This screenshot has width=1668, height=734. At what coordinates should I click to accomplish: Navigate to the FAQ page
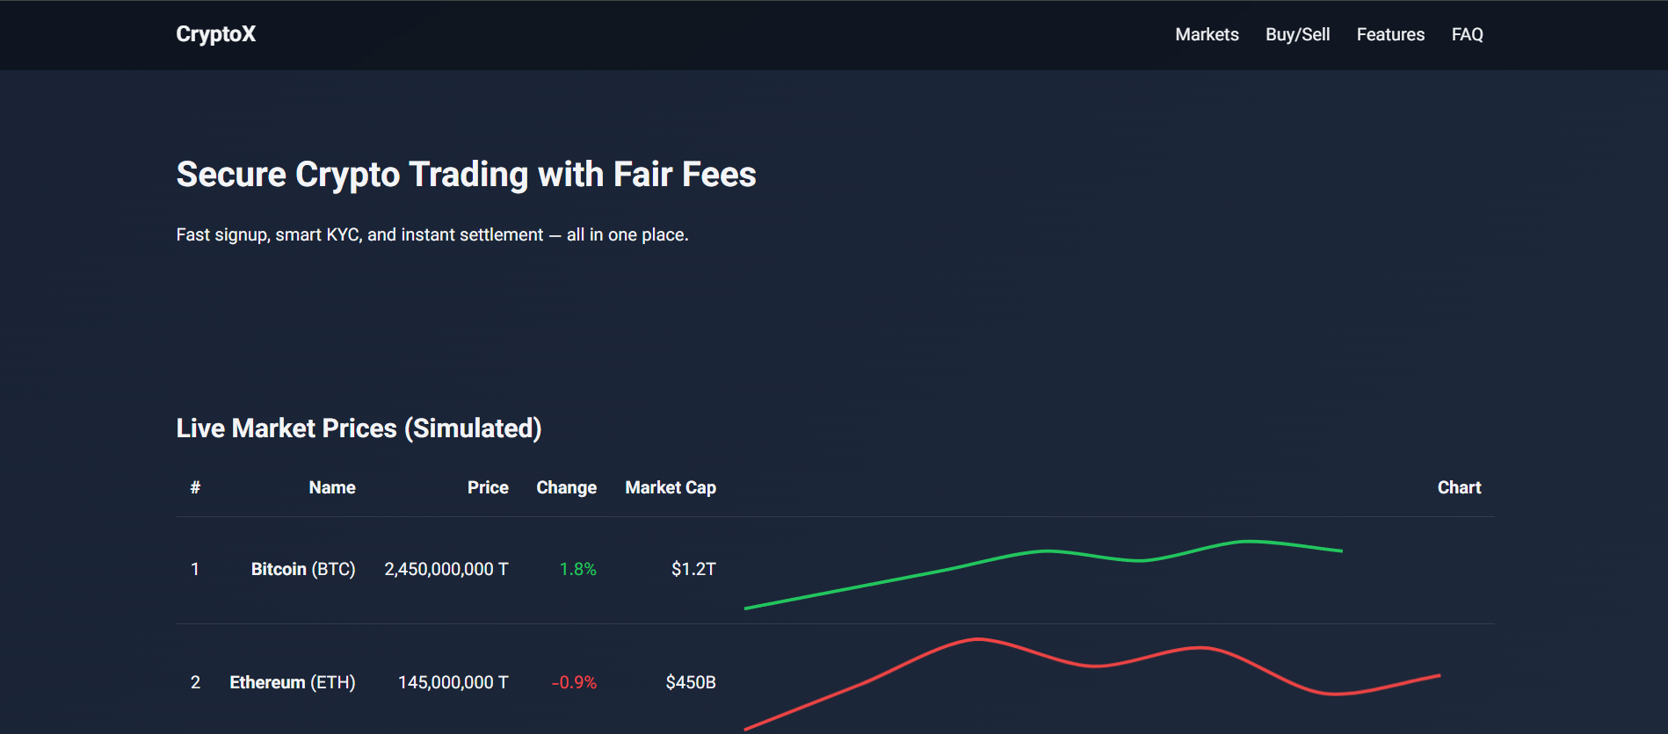(x=1467, y=34)
